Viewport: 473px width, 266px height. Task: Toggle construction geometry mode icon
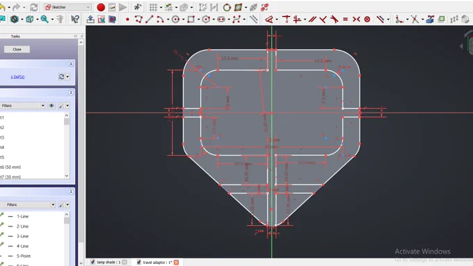tap(254, 19)
